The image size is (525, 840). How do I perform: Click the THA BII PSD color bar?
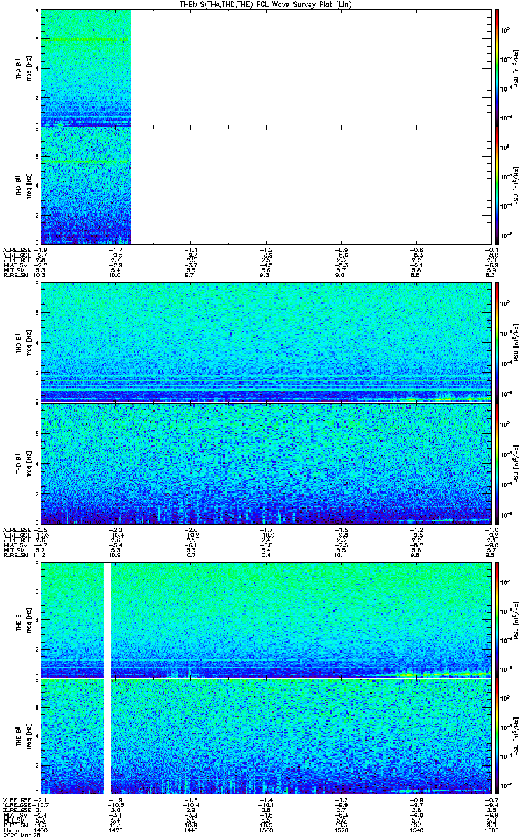pyautogui.click(x=497, y=185)
